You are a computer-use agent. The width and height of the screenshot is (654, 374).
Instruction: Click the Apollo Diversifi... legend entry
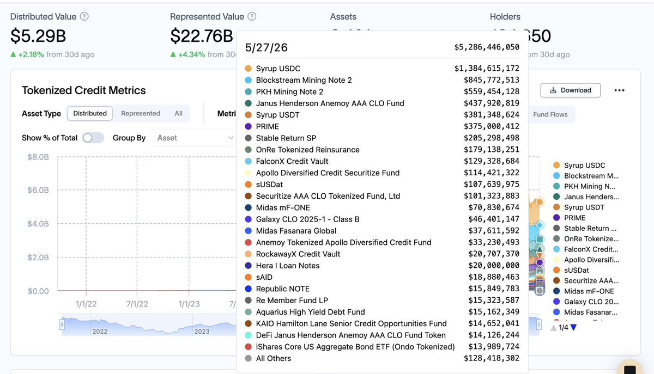[x=586, y=260]
